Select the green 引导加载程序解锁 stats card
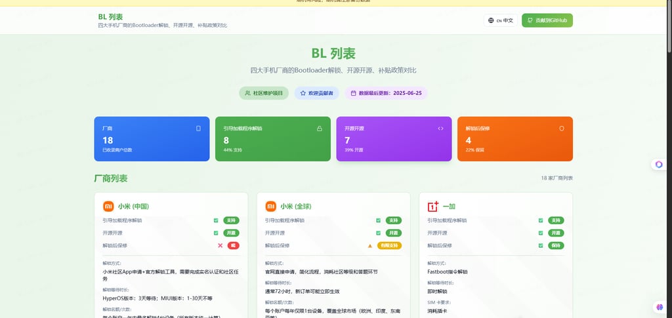 point(272,138)
